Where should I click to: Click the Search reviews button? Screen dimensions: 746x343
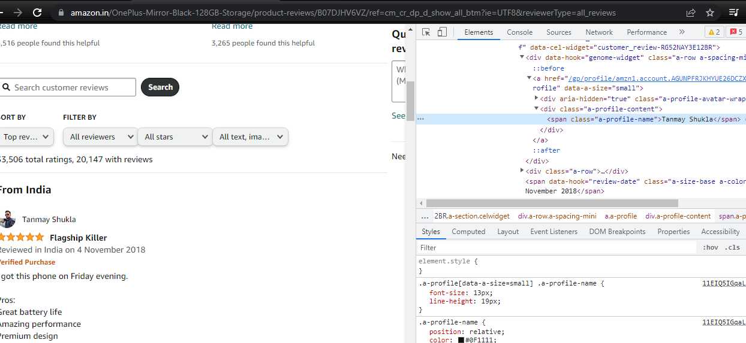click(160, 87)
